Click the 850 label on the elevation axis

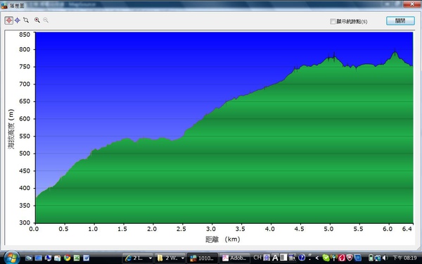(x=25, y=34)
